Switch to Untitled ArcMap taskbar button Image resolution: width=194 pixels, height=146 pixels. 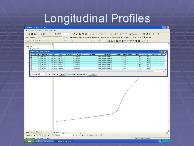click(x=64, y=141)
